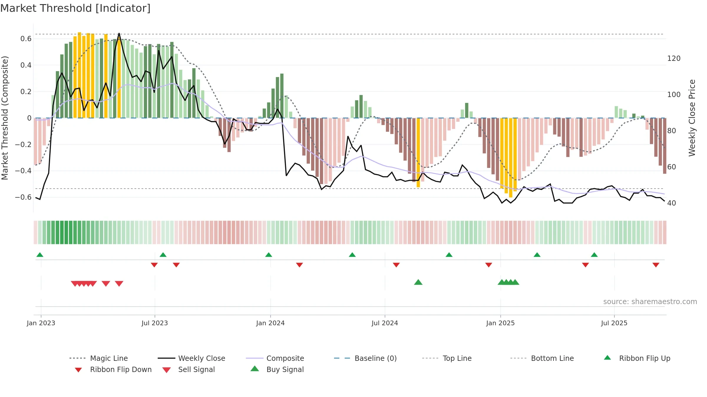Click the 80 price axis tick label
This screenshot has height=397, width=707.
672,131
